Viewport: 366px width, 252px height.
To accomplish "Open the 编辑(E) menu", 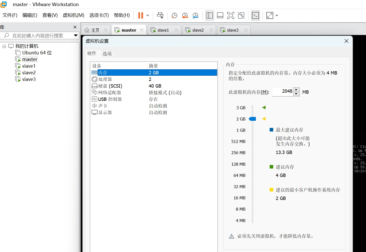I will pos(30,15).
